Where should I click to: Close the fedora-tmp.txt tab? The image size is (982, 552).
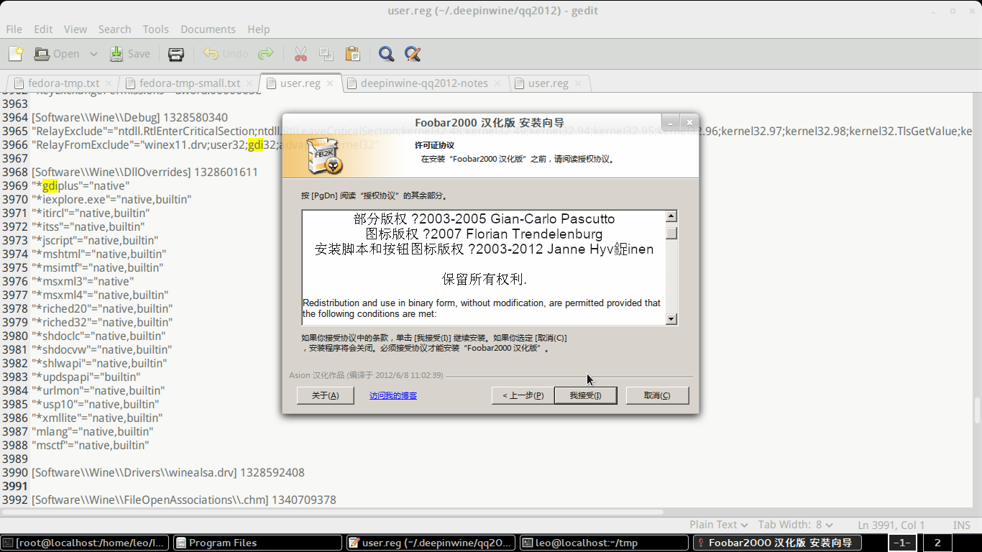(109, 83)
